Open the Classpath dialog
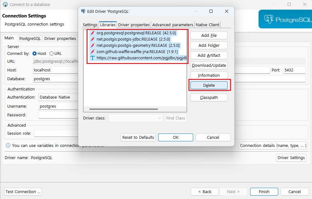The image size is (312, 199). [x=209, y=98]
